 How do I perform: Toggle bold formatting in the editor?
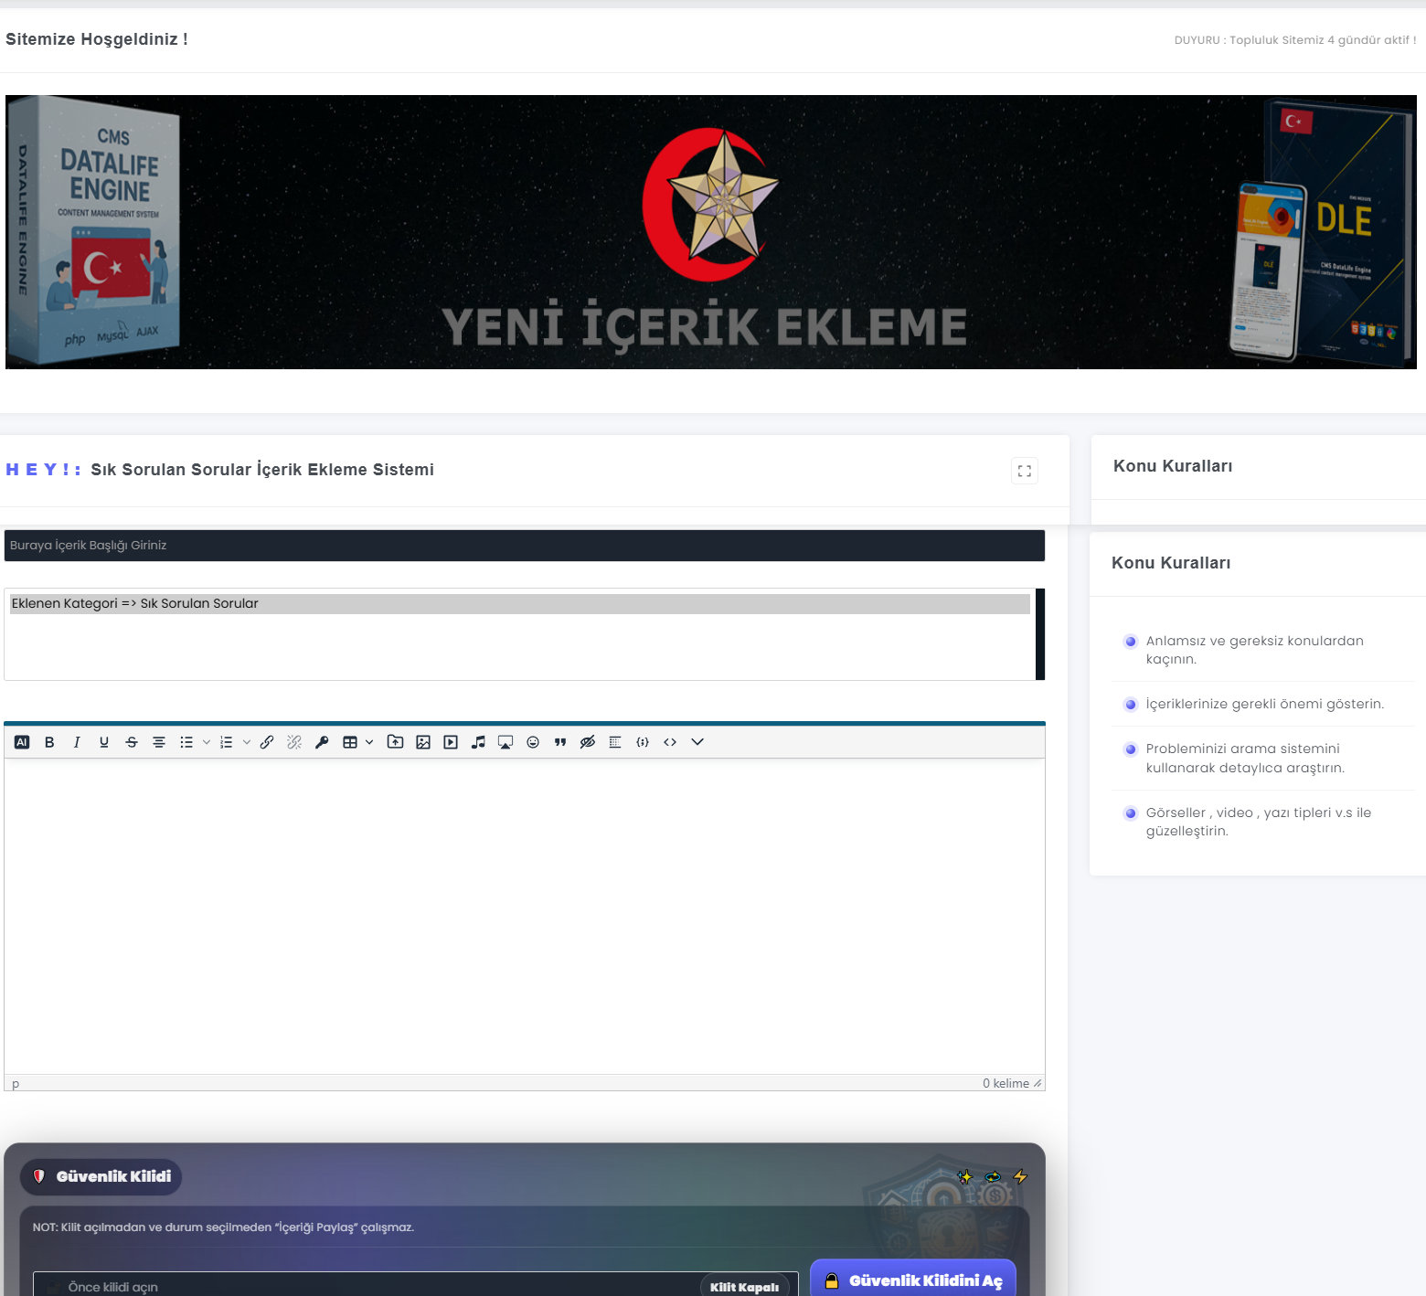click(x=49, y=742)
